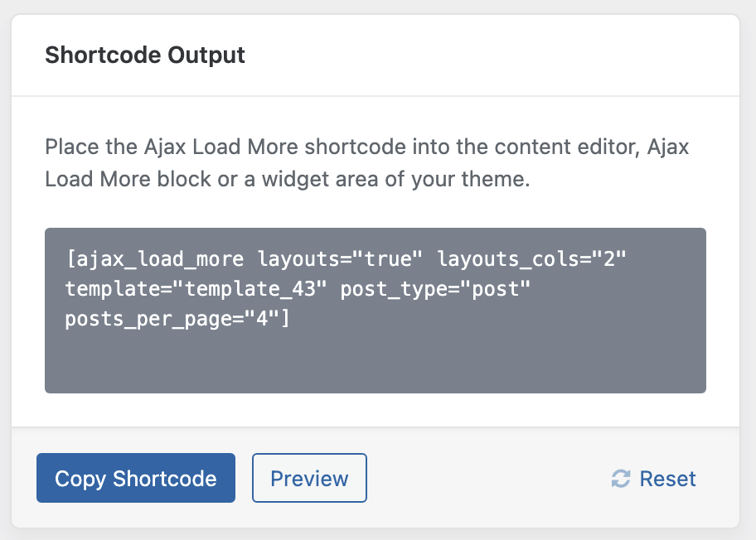Click the posts_per_page="4"] parameter

click(178, 319)
